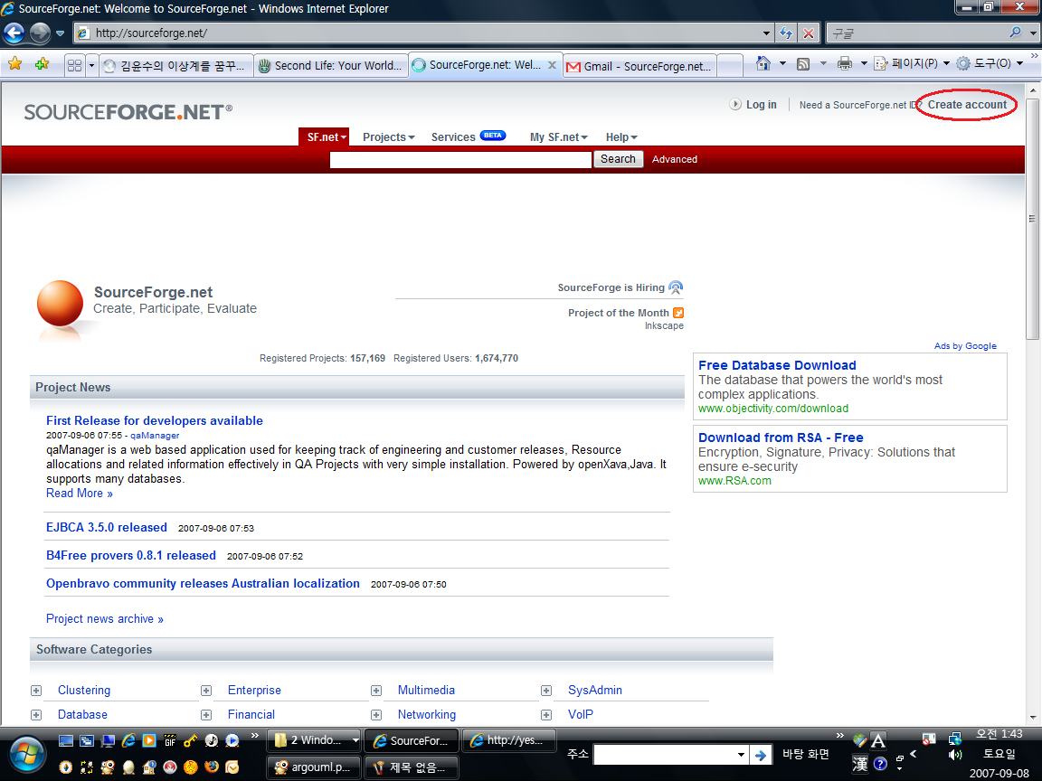Open the Projects dropdown menu

pyautogui.click(x=388, y=136)
